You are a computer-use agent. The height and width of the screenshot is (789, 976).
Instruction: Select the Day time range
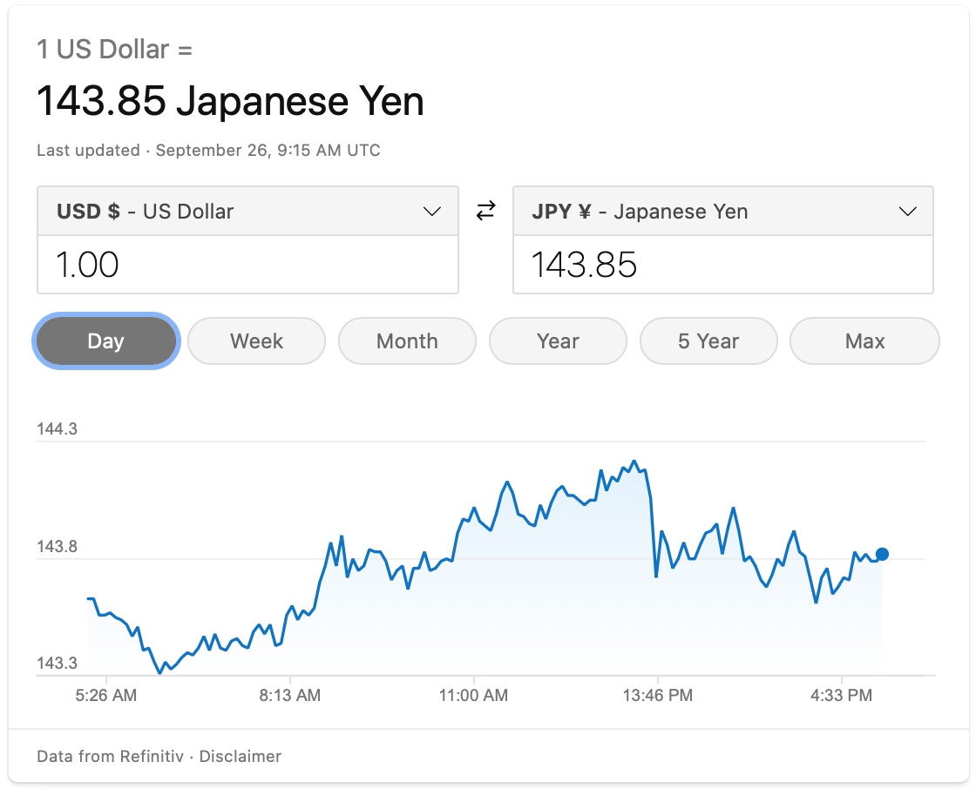105,341
